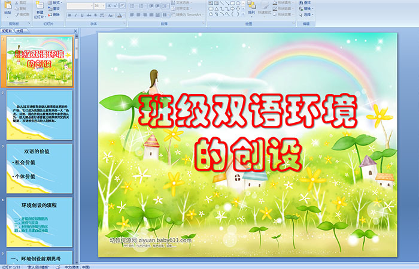Select the Format Painter brush
Viewport: 419px width, 269px height.
[x=17, y=14]
